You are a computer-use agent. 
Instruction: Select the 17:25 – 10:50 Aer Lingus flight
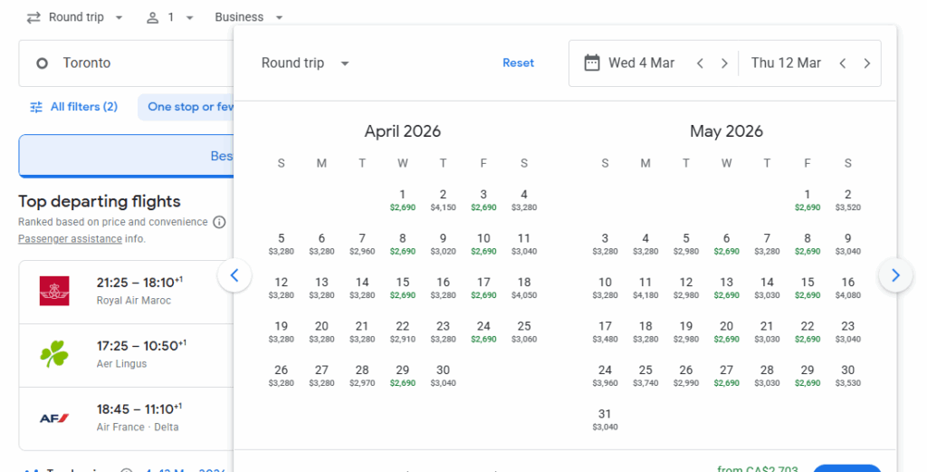[x=127, y=355]
